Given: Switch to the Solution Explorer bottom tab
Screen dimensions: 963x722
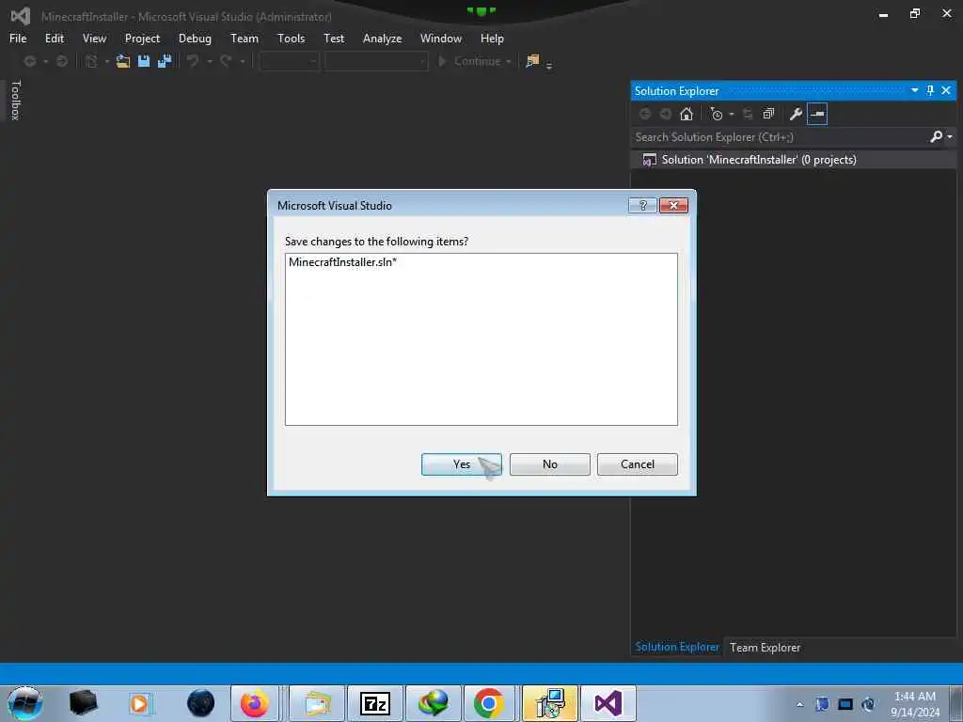Looking at the screenshot, I should (677, 647).
